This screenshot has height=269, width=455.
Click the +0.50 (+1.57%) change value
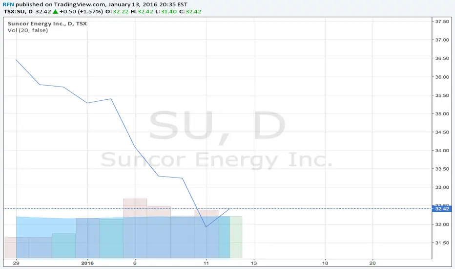point(81,12)
